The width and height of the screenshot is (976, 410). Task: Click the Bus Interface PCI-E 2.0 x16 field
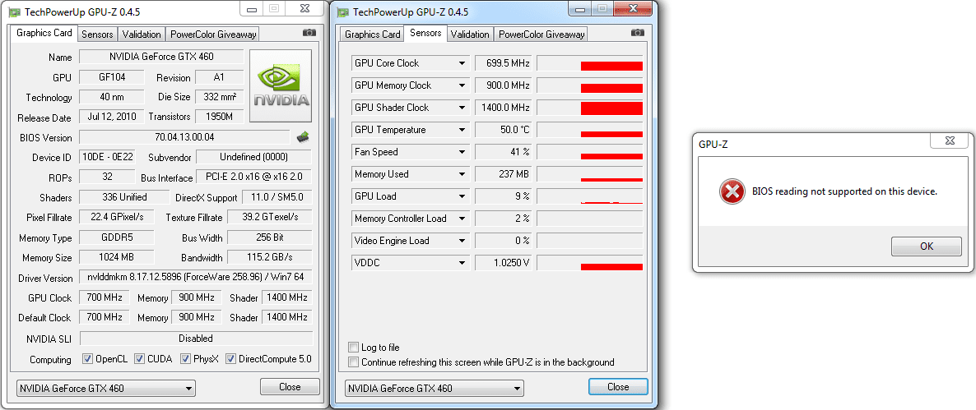point(254,177)
